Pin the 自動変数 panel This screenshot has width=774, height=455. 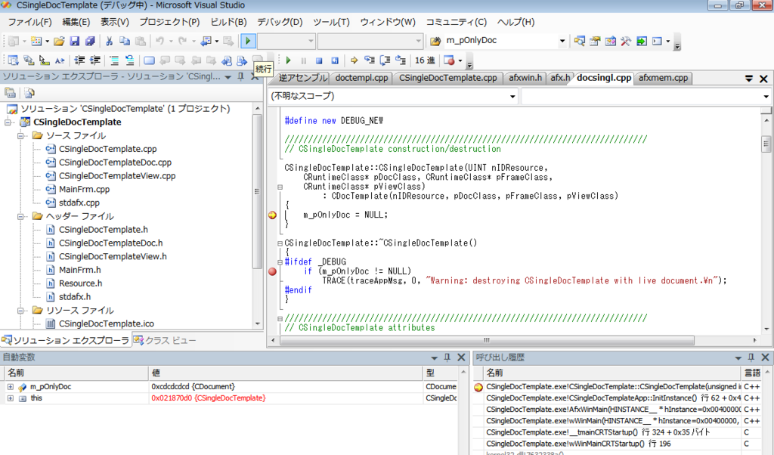click(x=447, y=357)
